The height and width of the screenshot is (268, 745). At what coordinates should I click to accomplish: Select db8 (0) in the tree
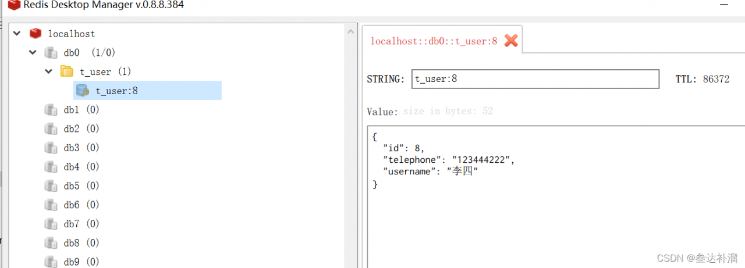coord(81,242)
